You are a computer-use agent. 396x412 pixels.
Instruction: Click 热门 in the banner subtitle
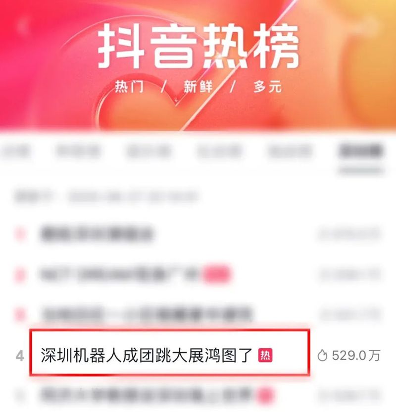129,86
